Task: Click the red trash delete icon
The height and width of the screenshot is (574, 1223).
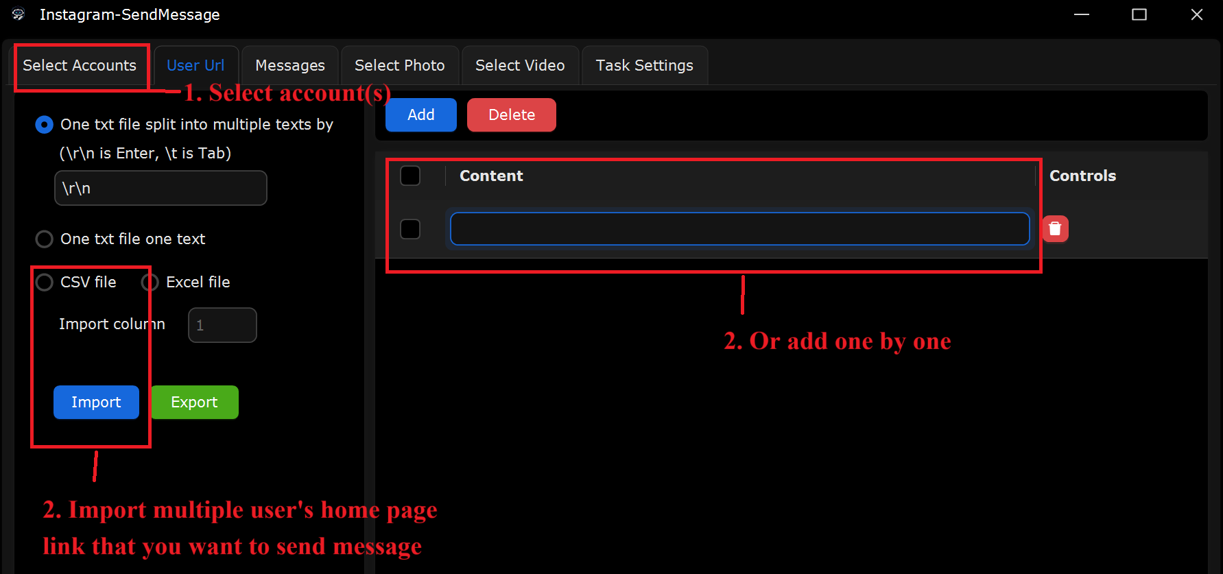Action: (1055, 228)
